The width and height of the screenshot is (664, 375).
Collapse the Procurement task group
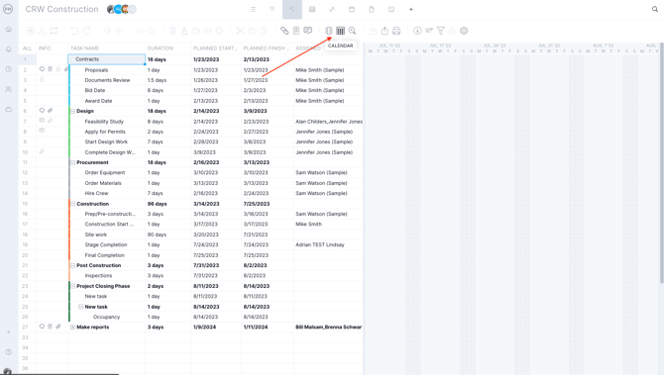72,163
